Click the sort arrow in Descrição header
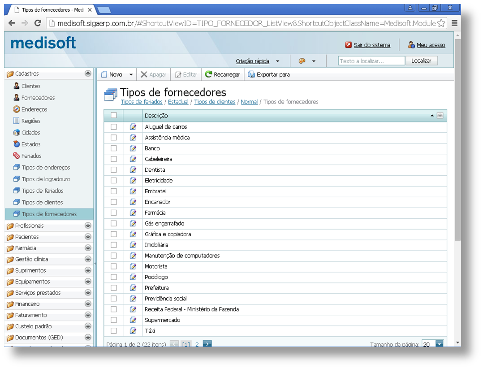The width and height of the screenshot is (483, 369). 432,116
